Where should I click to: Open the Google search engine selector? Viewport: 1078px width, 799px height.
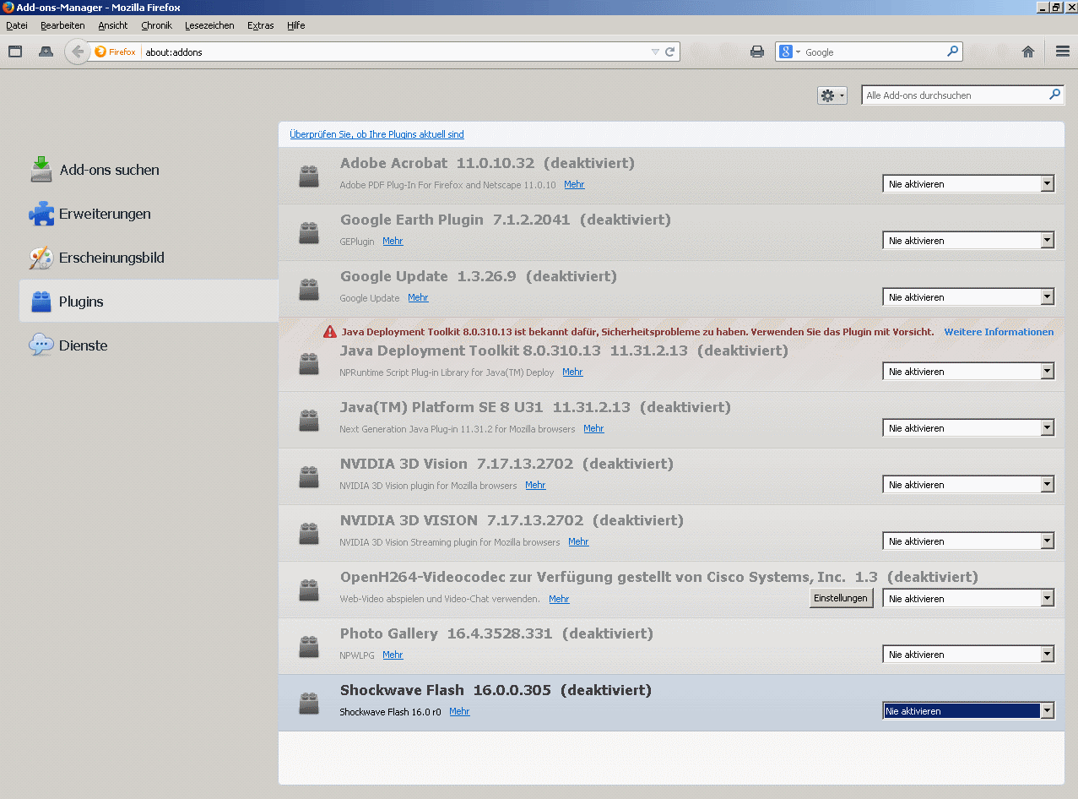(x=789, y=52)
